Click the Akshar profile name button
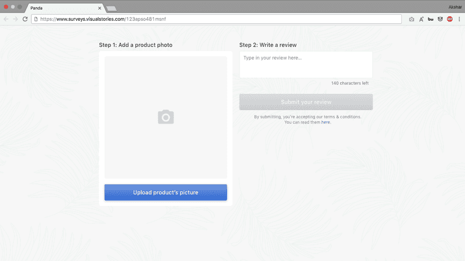This screenshot has height=261, width=465. (456, 7)
